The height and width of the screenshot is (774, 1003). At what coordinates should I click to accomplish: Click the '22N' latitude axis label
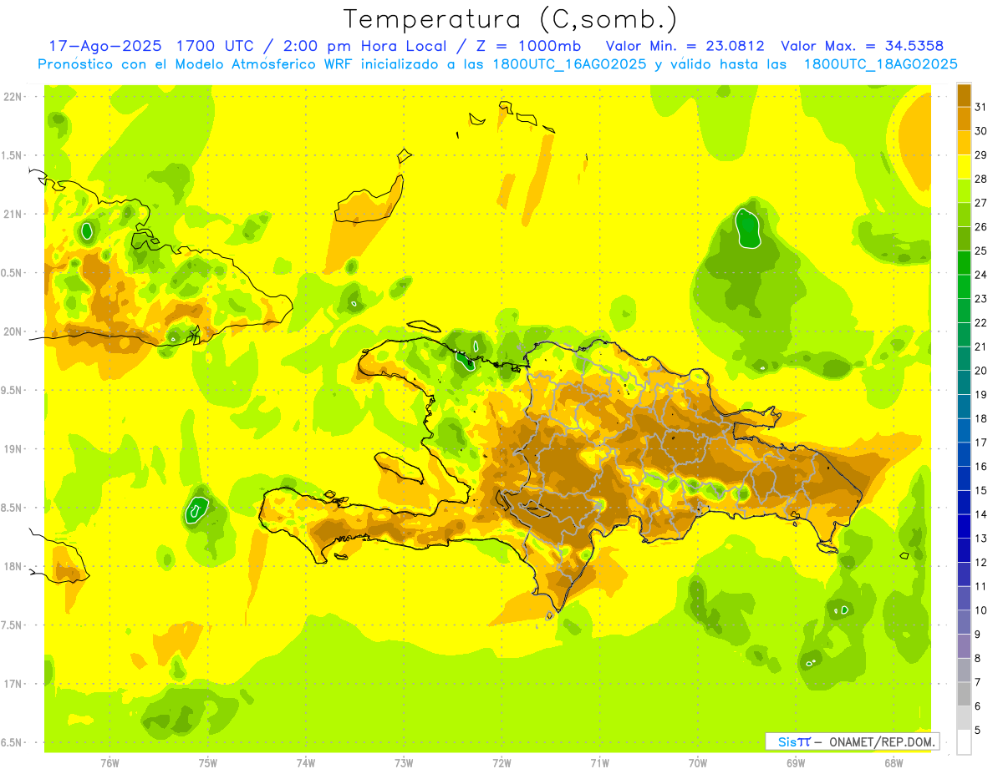(x=13, y=96)
